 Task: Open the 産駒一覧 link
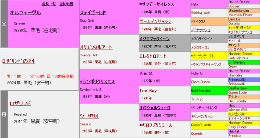pyautogui.click(x=49, y=4)
